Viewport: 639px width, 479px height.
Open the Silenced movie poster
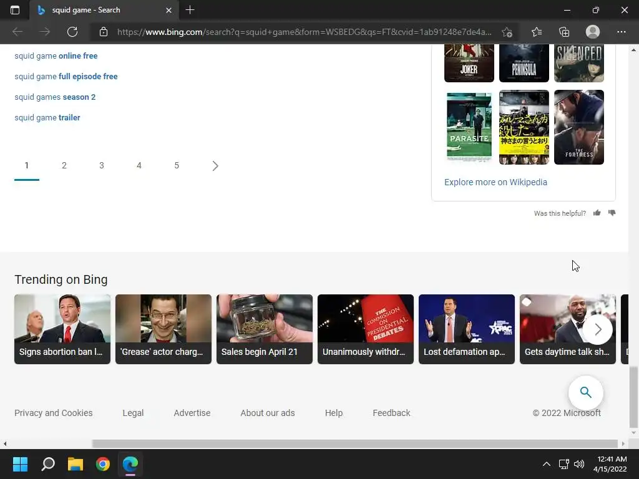click(x=578, y=63)
